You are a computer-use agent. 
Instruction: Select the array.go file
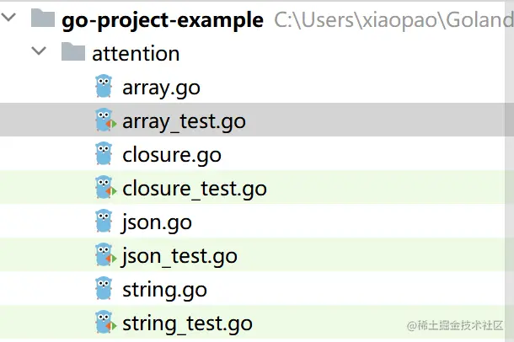pos(161,87)
